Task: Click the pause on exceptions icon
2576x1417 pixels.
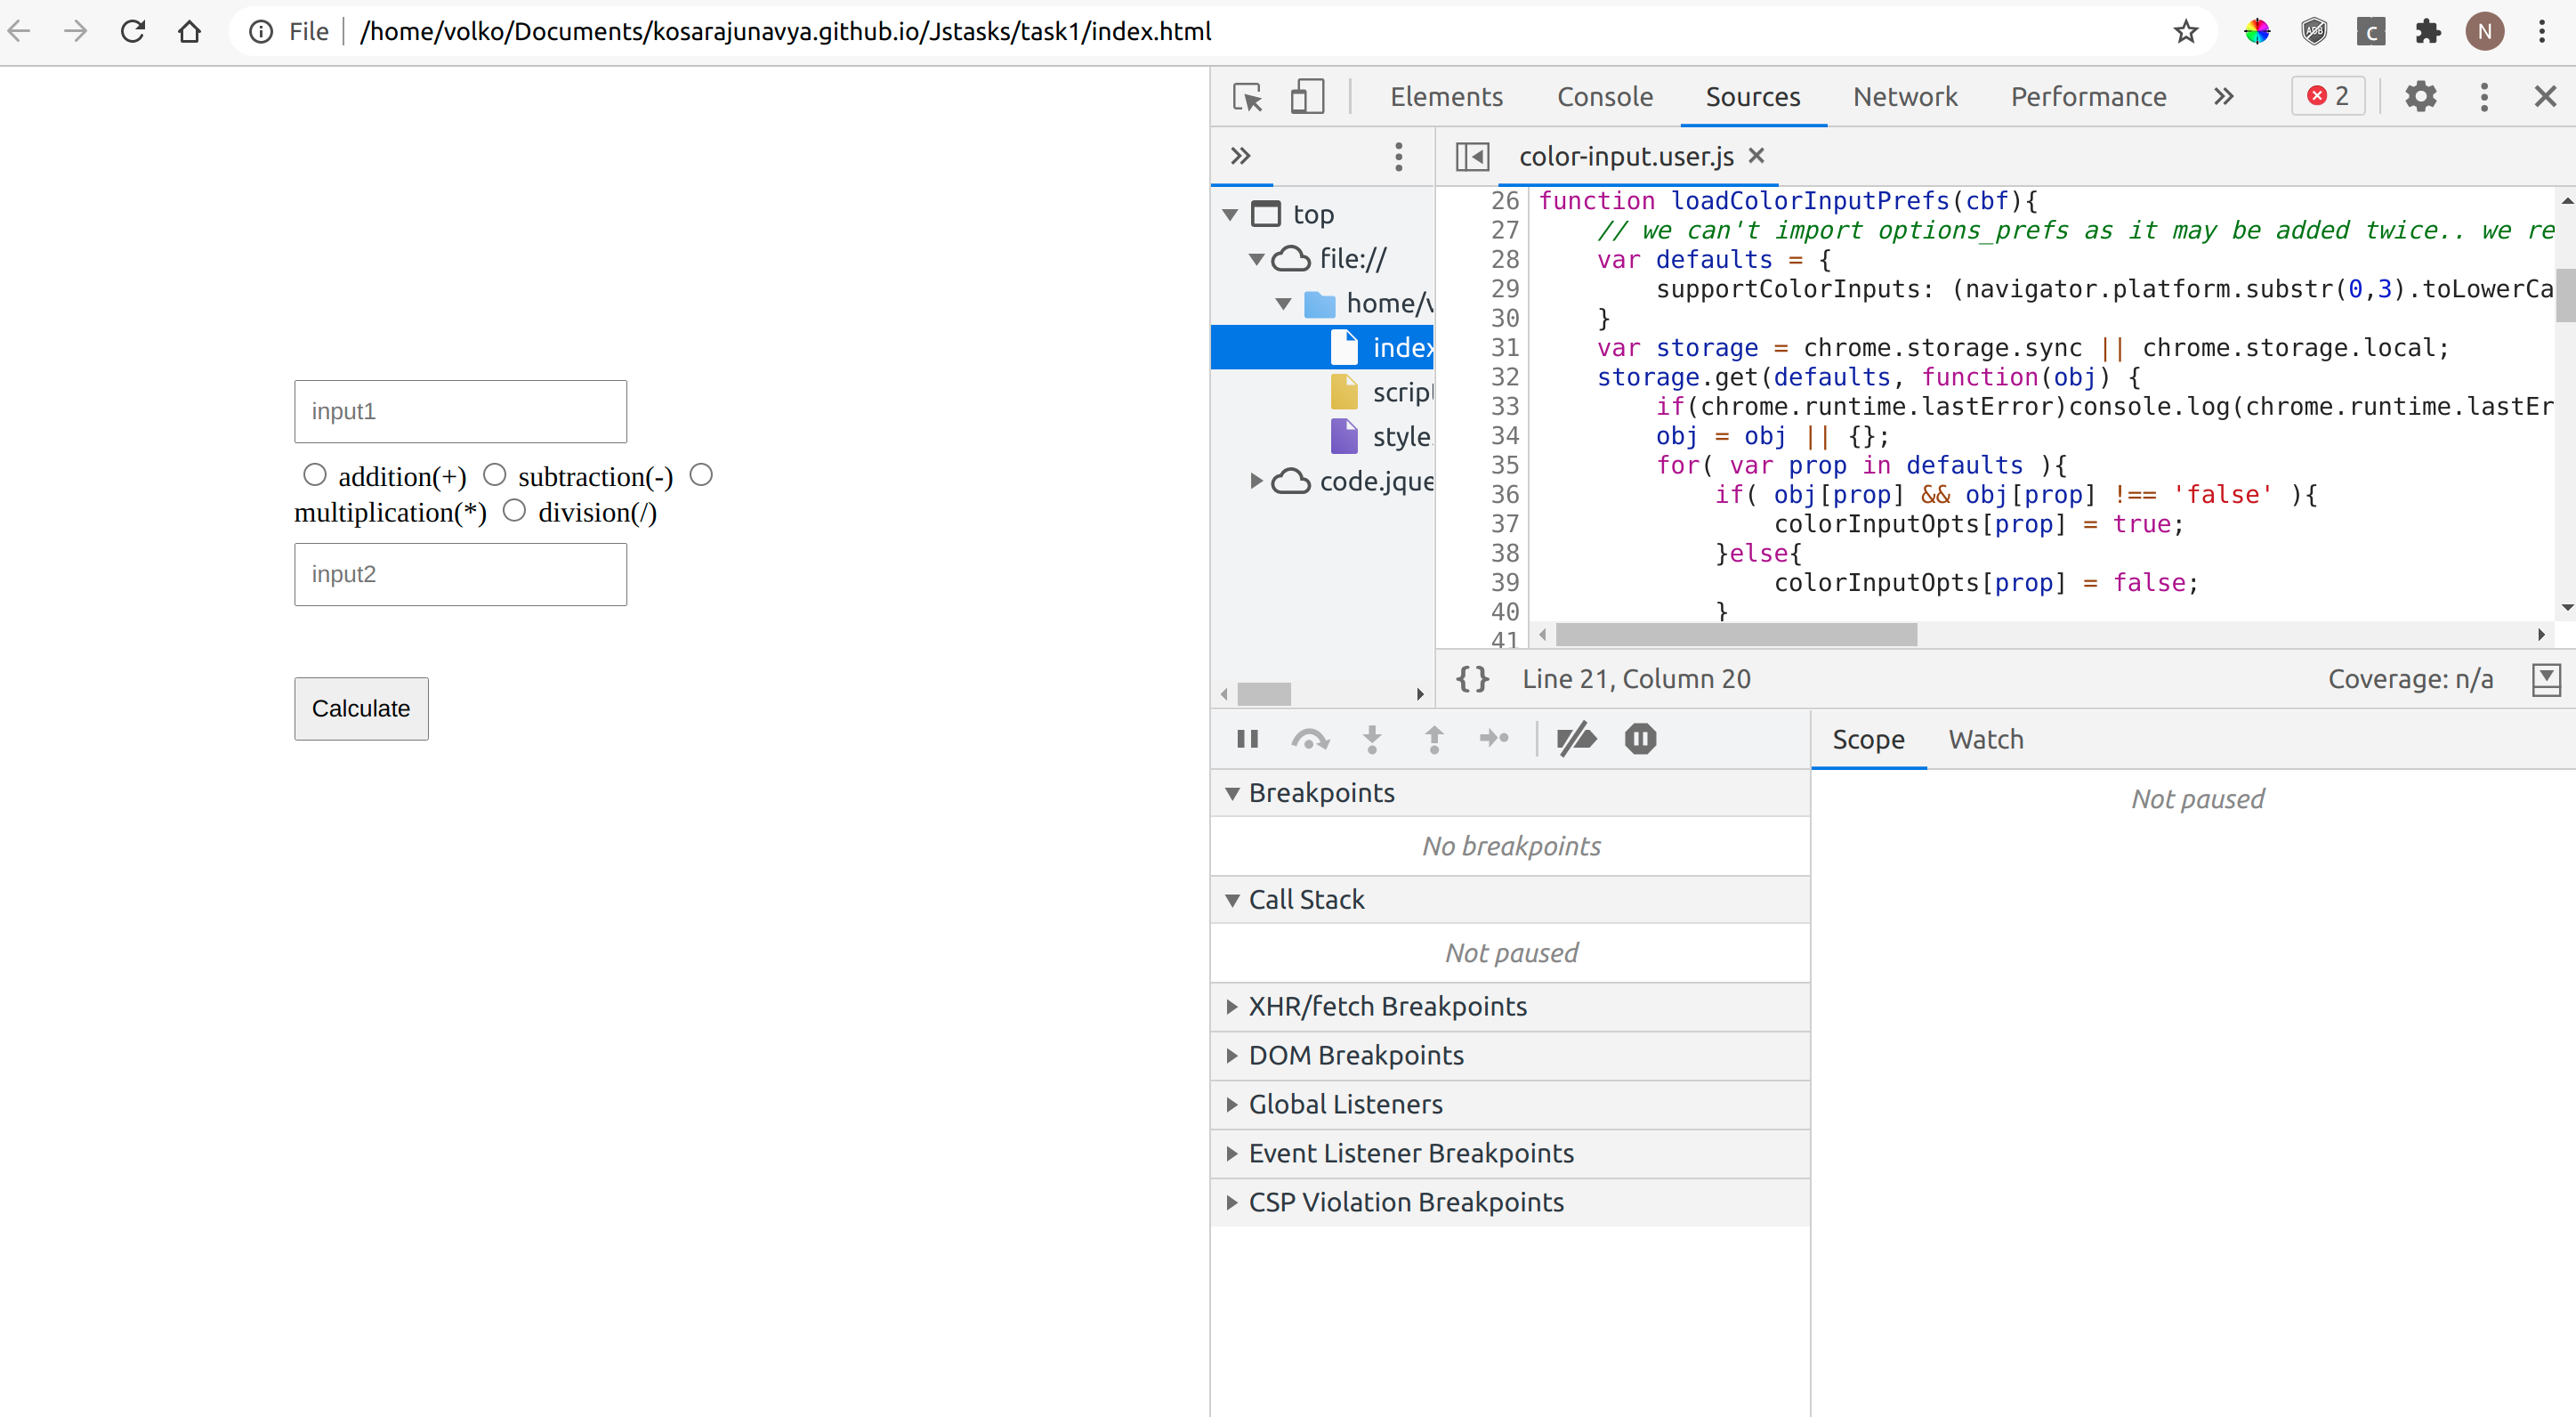Action: click(1639, 739)
